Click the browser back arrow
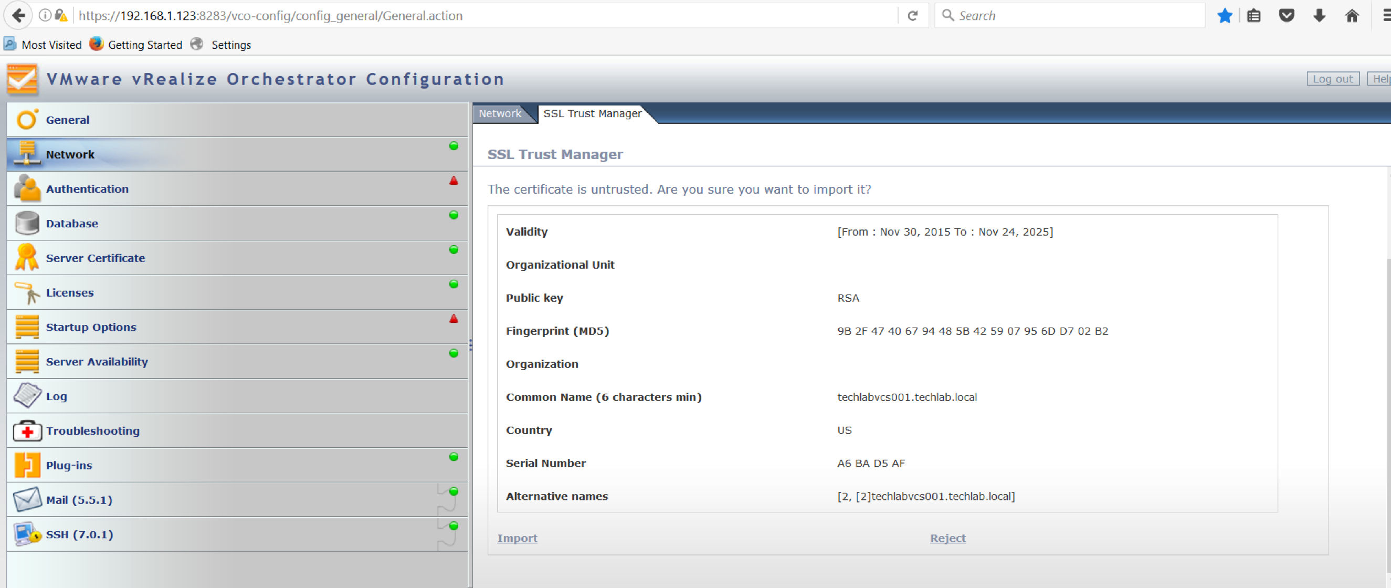 pyautogui.click(x=18, y=16)
